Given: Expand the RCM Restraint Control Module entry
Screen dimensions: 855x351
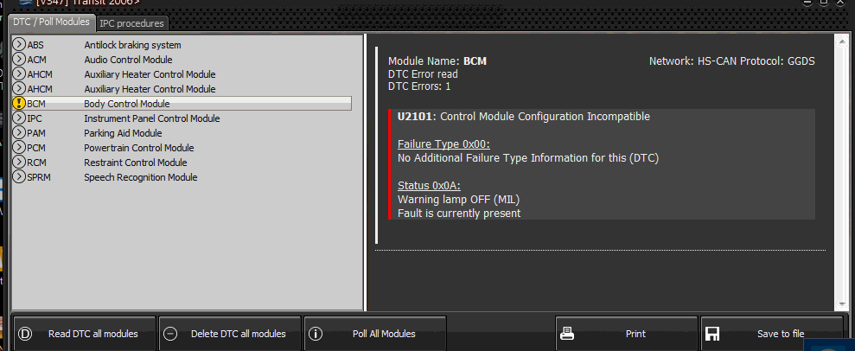Looking at the screenshot, I should (19, 163).
